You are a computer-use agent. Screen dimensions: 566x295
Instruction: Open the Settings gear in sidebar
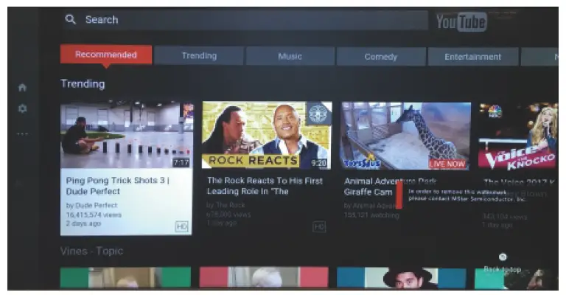(22, 108)
